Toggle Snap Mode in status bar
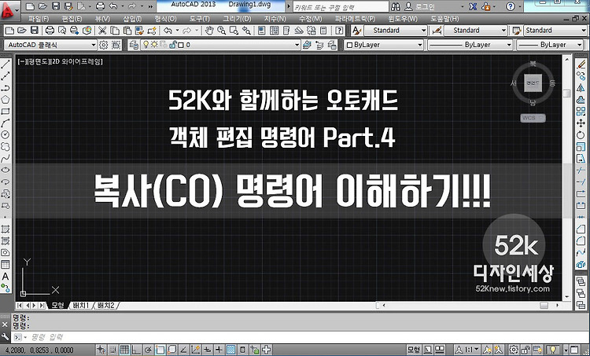The width and height of the screenshot is (590, 356). [112, 350]
